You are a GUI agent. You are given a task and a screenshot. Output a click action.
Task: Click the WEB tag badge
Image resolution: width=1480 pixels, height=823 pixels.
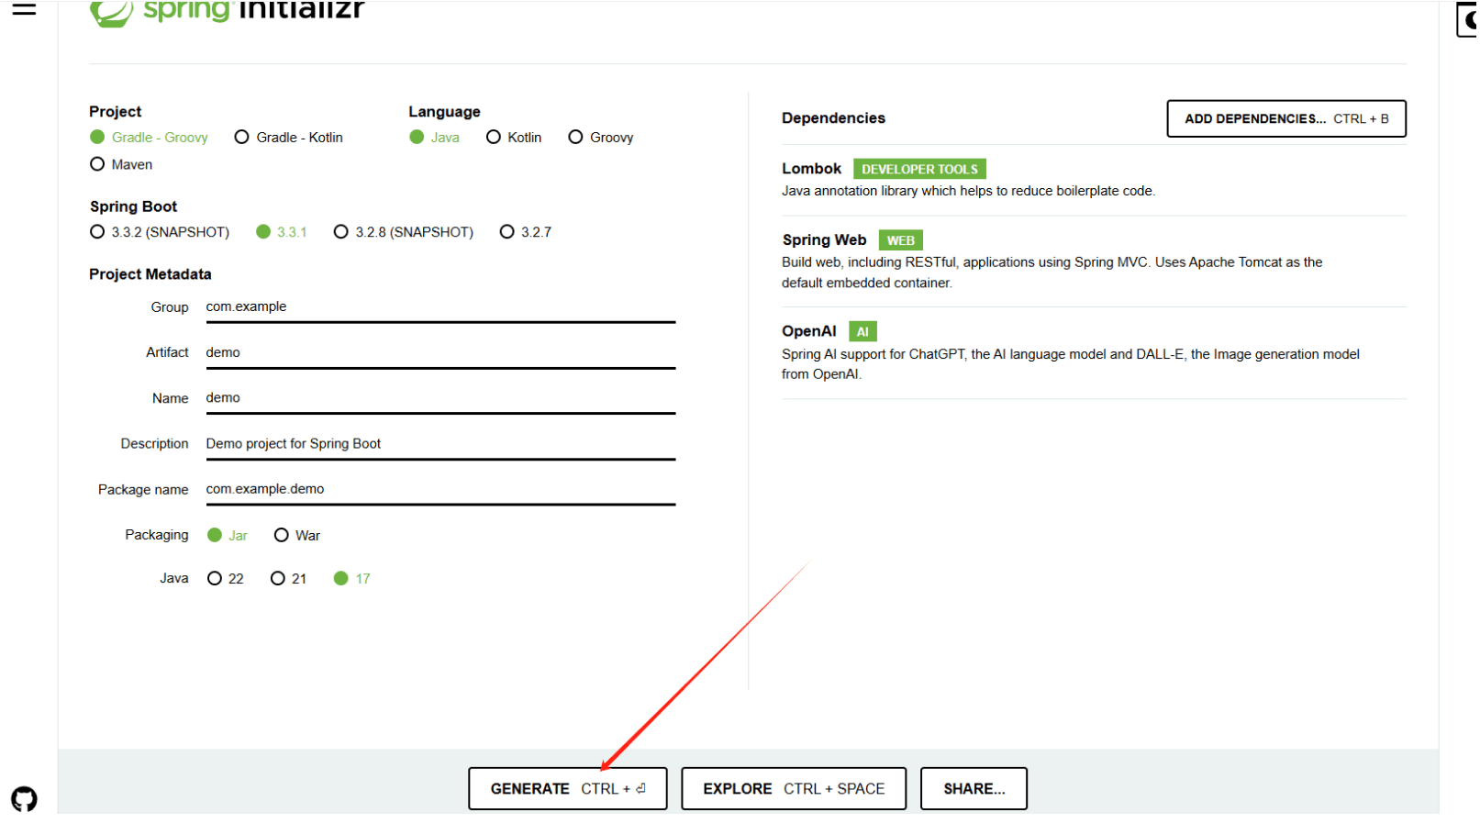pyautogui.click(x=900, y=240)
